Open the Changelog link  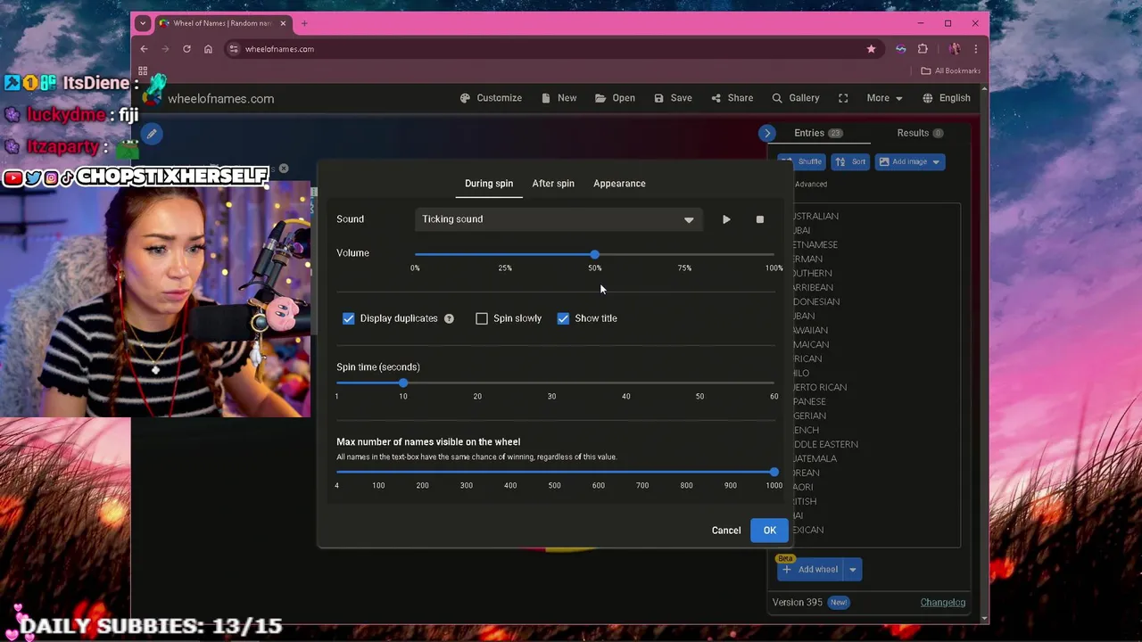[x=943, y=603]
